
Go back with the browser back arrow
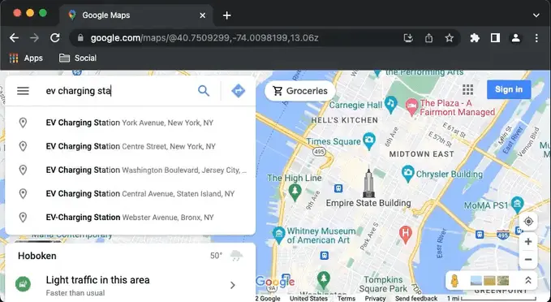pos(14,37)
